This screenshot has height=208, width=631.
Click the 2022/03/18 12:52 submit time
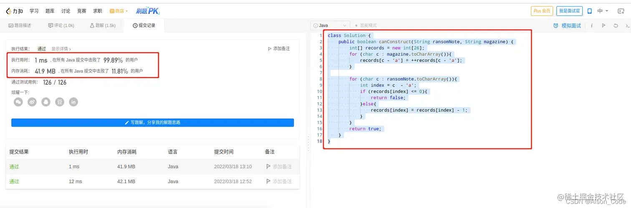point(233,182)
